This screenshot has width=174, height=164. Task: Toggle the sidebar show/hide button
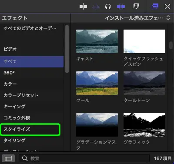(x=8, y=158)
